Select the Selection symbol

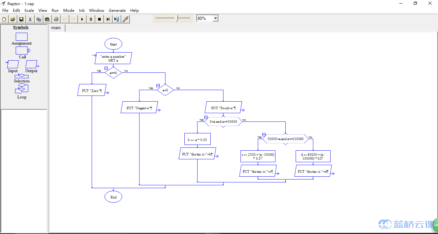(x=21, y=76)
